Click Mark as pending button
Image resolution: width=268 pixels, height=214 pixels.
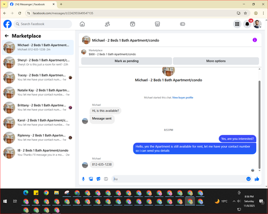point(126,61)
